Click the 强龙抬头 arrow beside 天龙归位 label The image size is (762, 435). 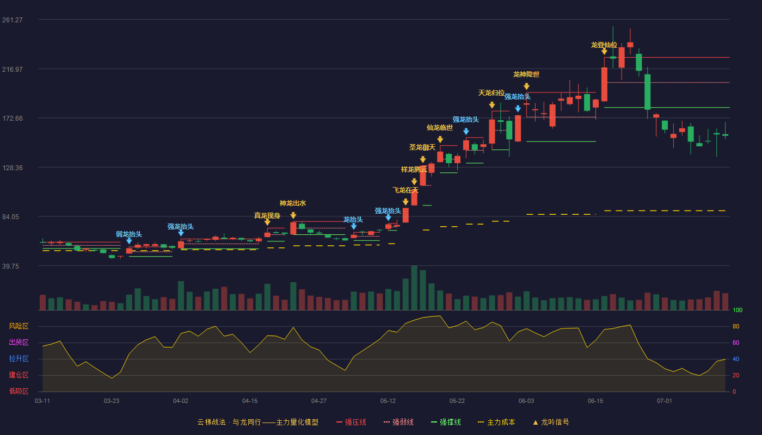(x=518, y=109)
